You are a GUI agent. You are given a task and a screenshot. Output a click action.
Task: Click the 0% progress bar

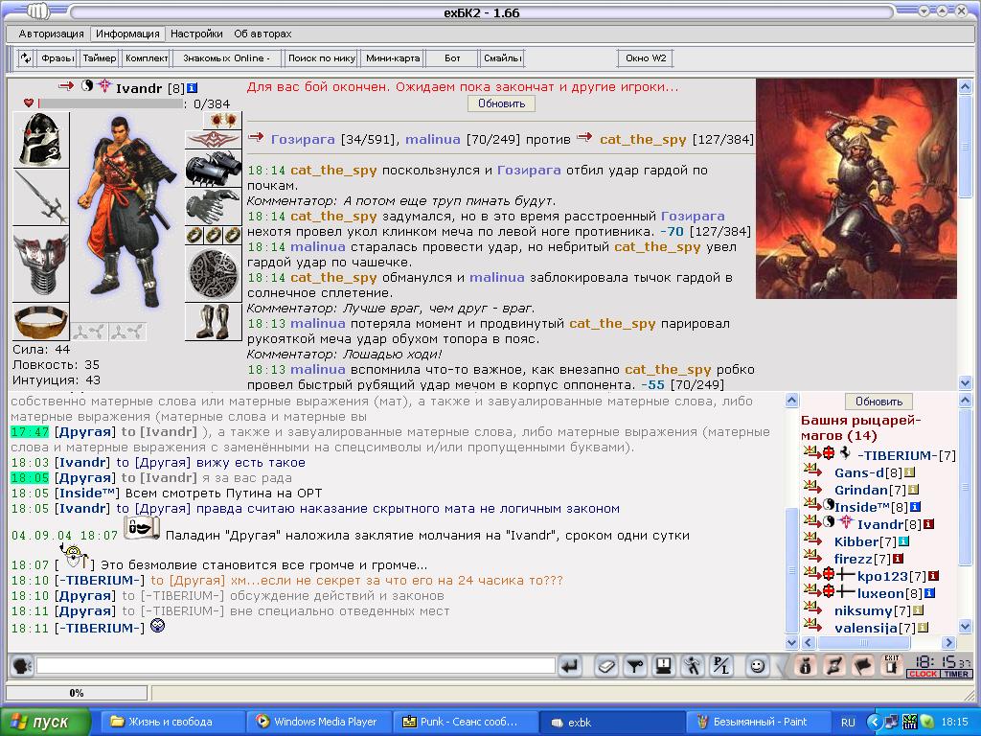(x=77, y=692)
